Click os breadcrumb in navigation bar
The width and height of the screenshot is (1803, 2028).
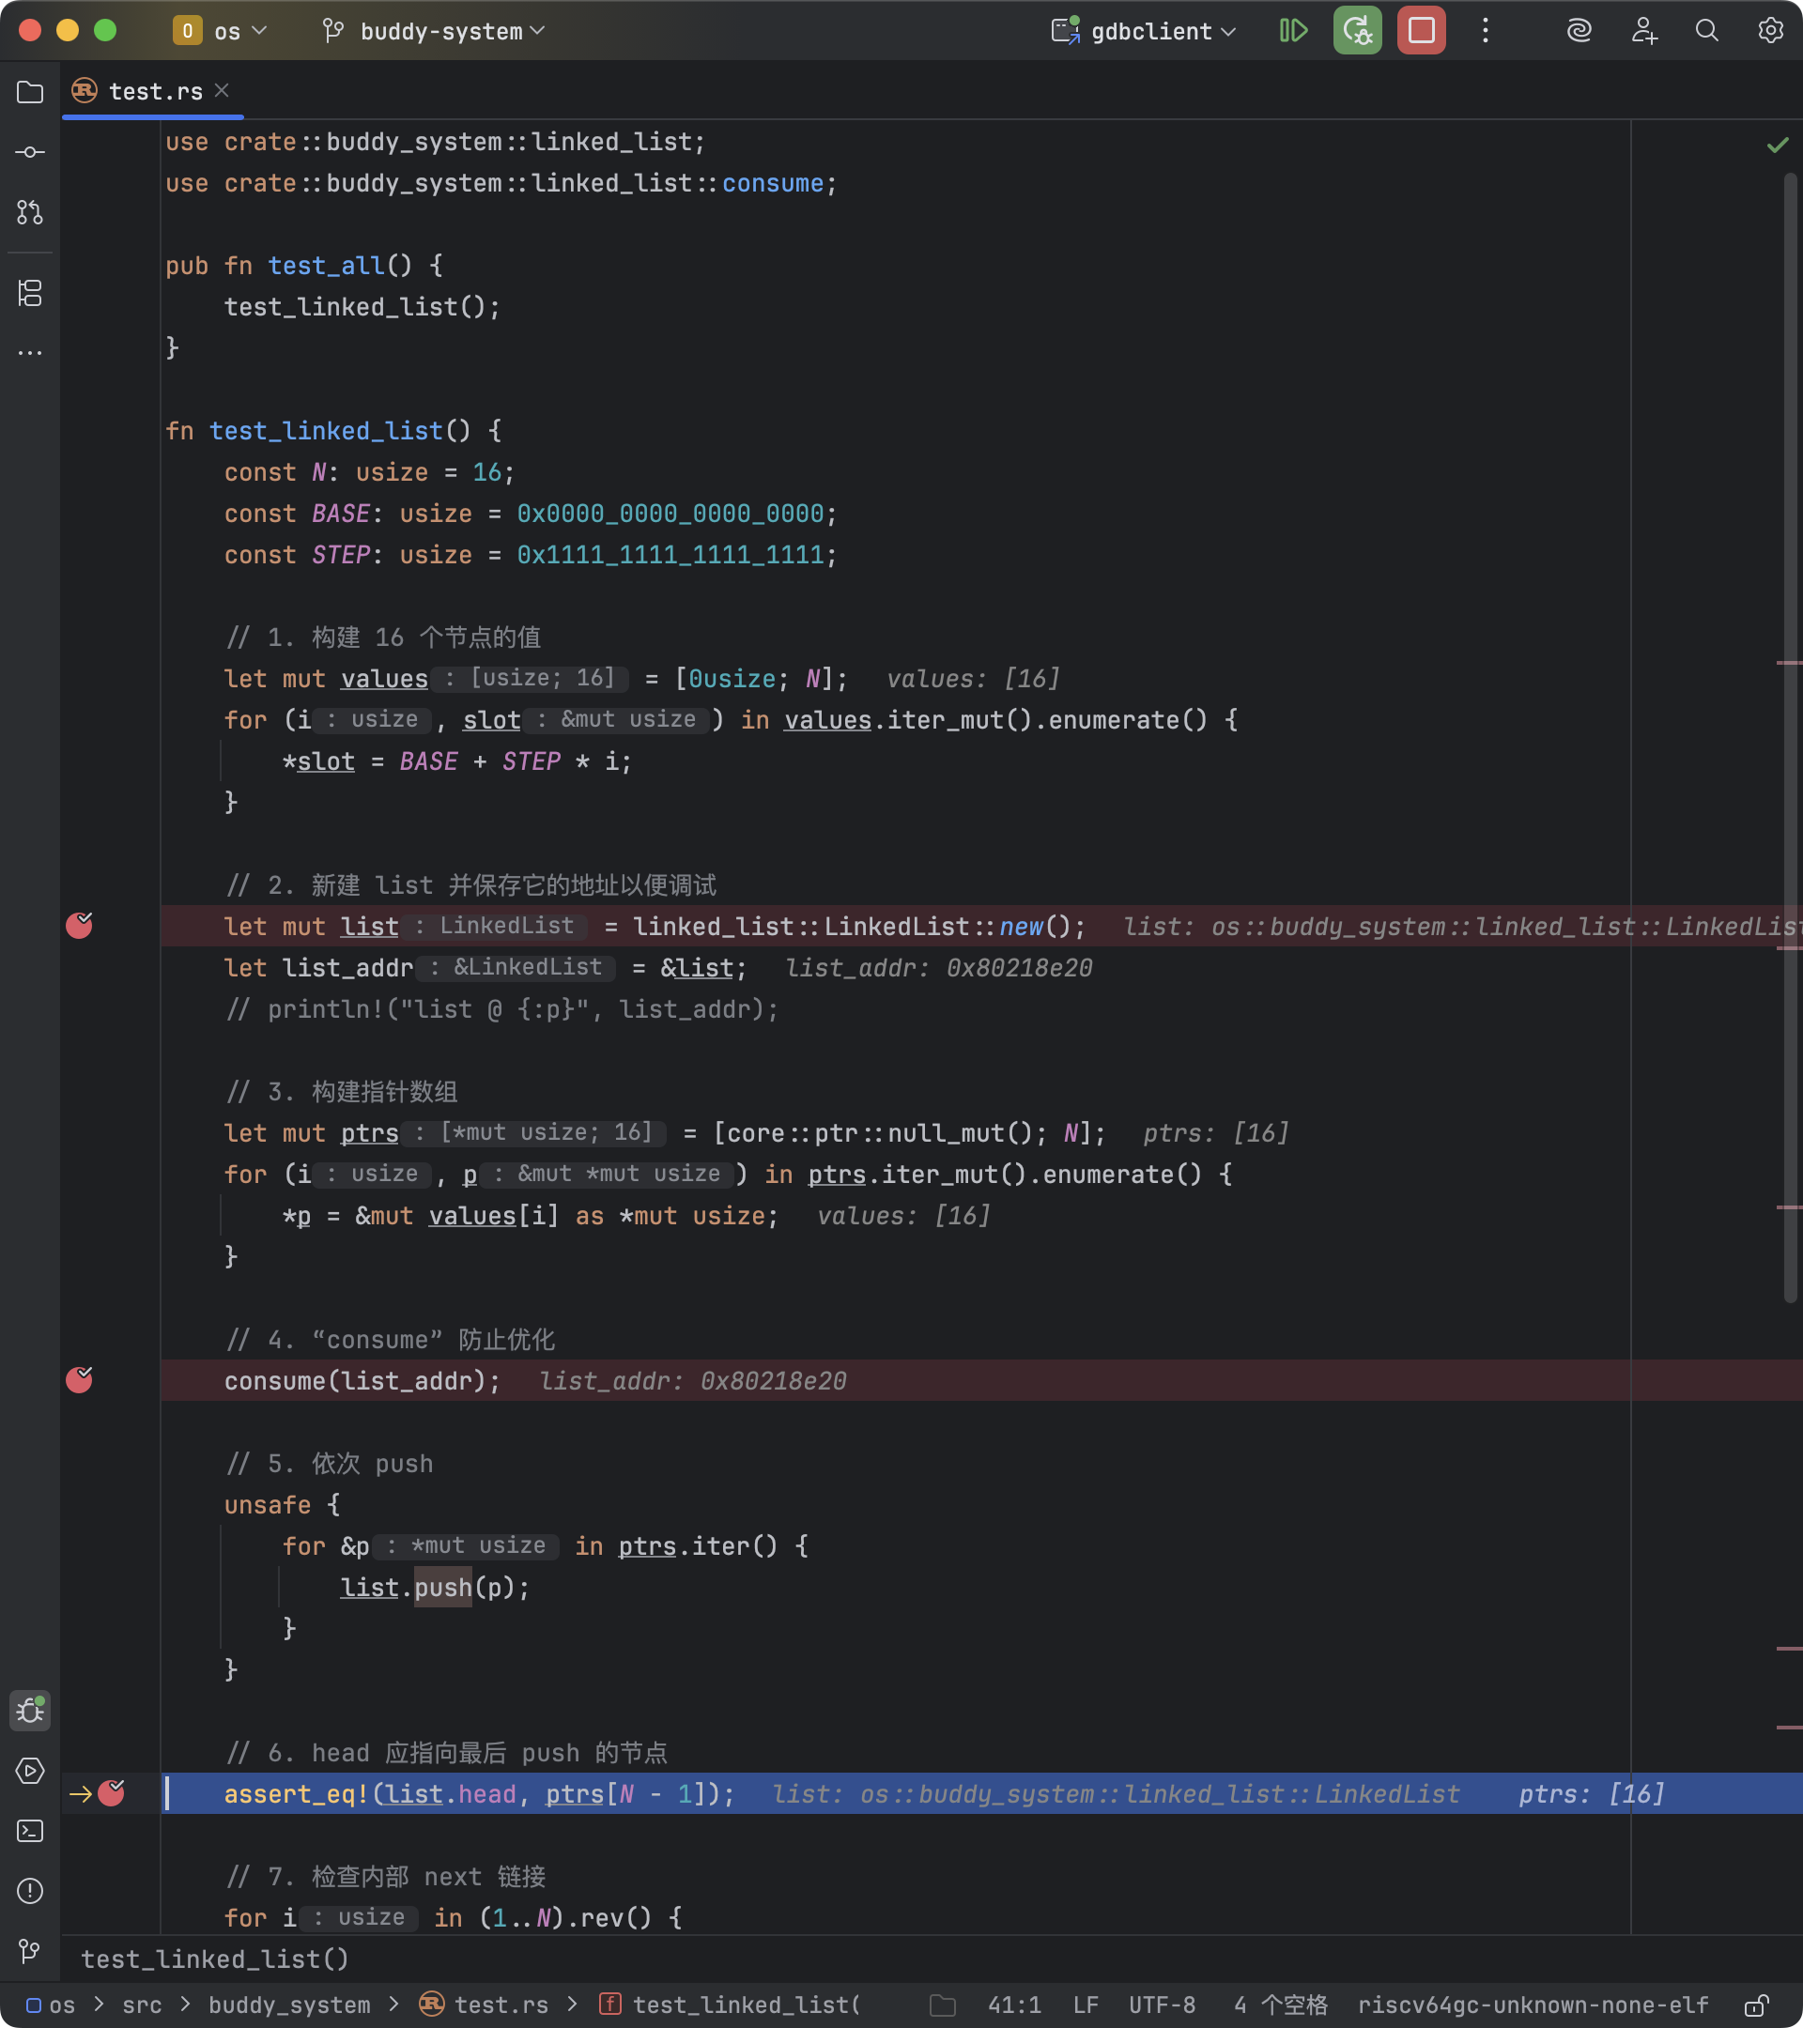coord(52,2005)
